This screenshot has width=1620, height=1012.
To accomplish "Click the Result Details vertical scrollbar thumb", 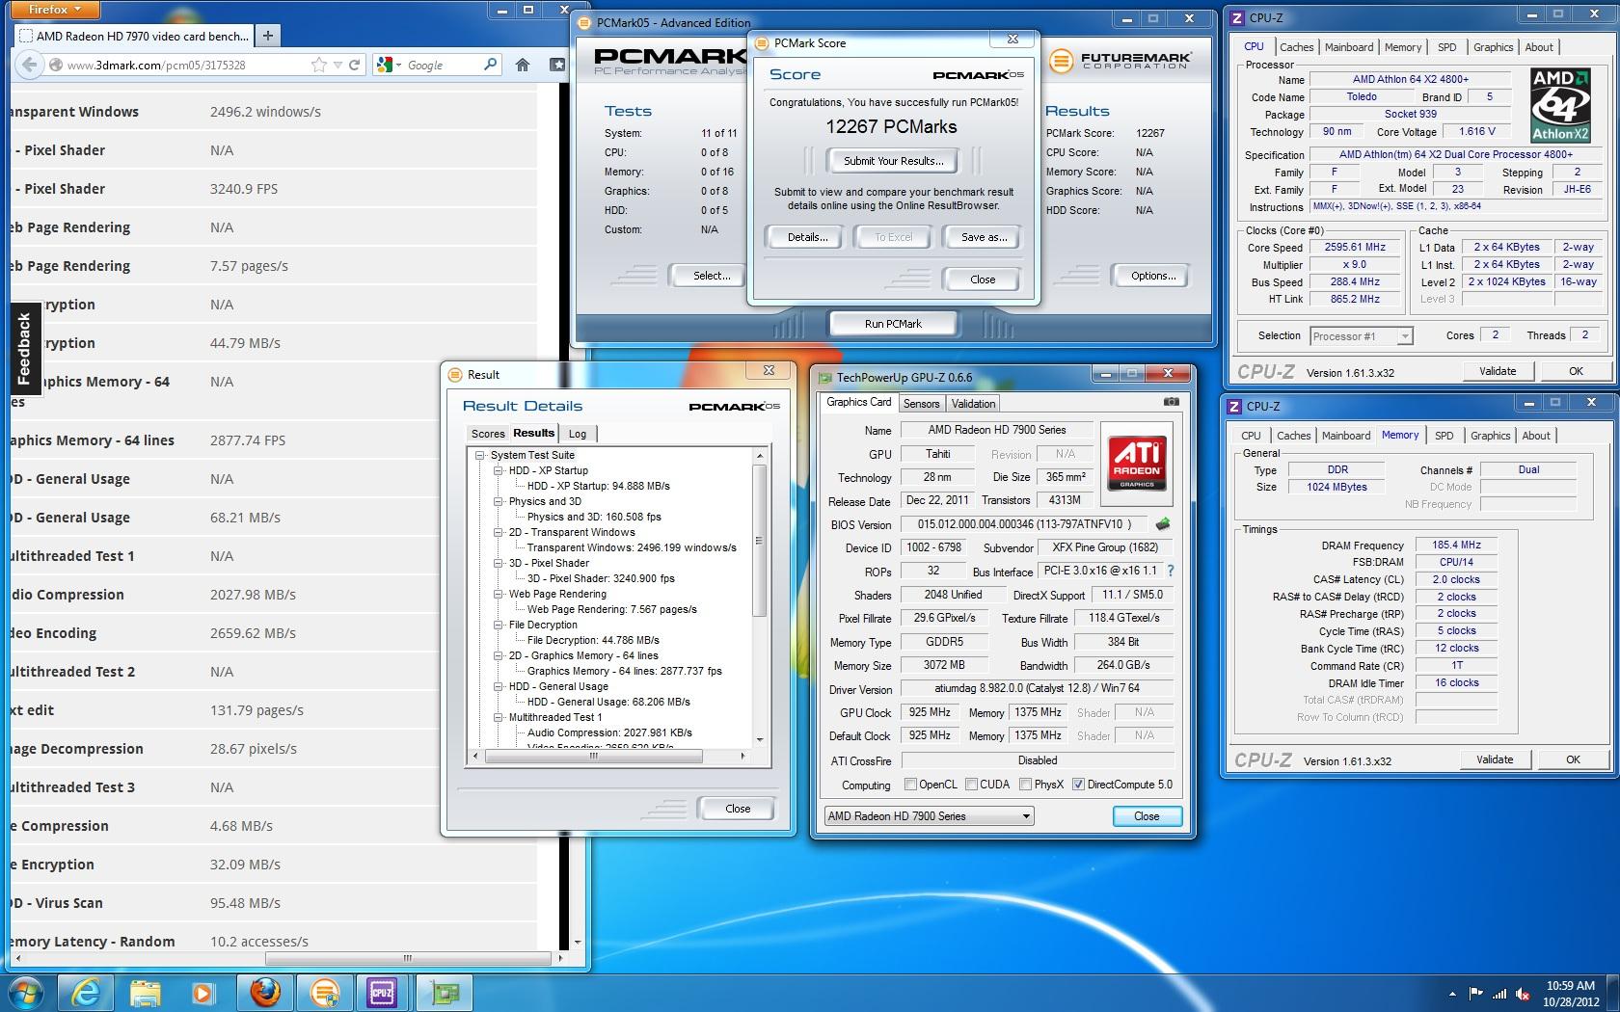I will [x=759, y=541].
